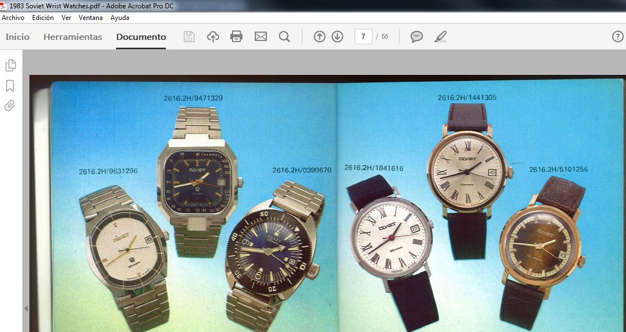
Task: Select the Documento tab
Action: [x=141, y=37]
